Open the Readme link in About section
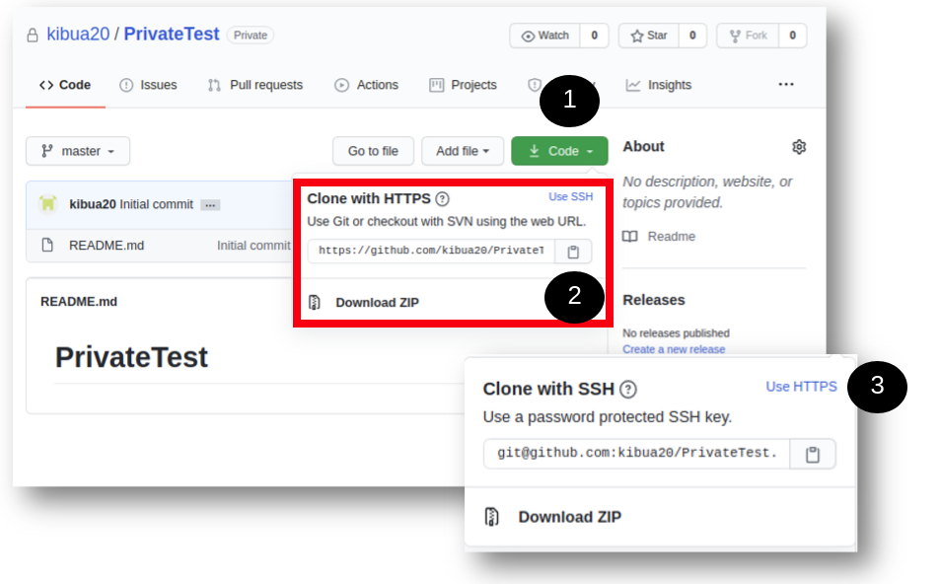 pos(660,236)
